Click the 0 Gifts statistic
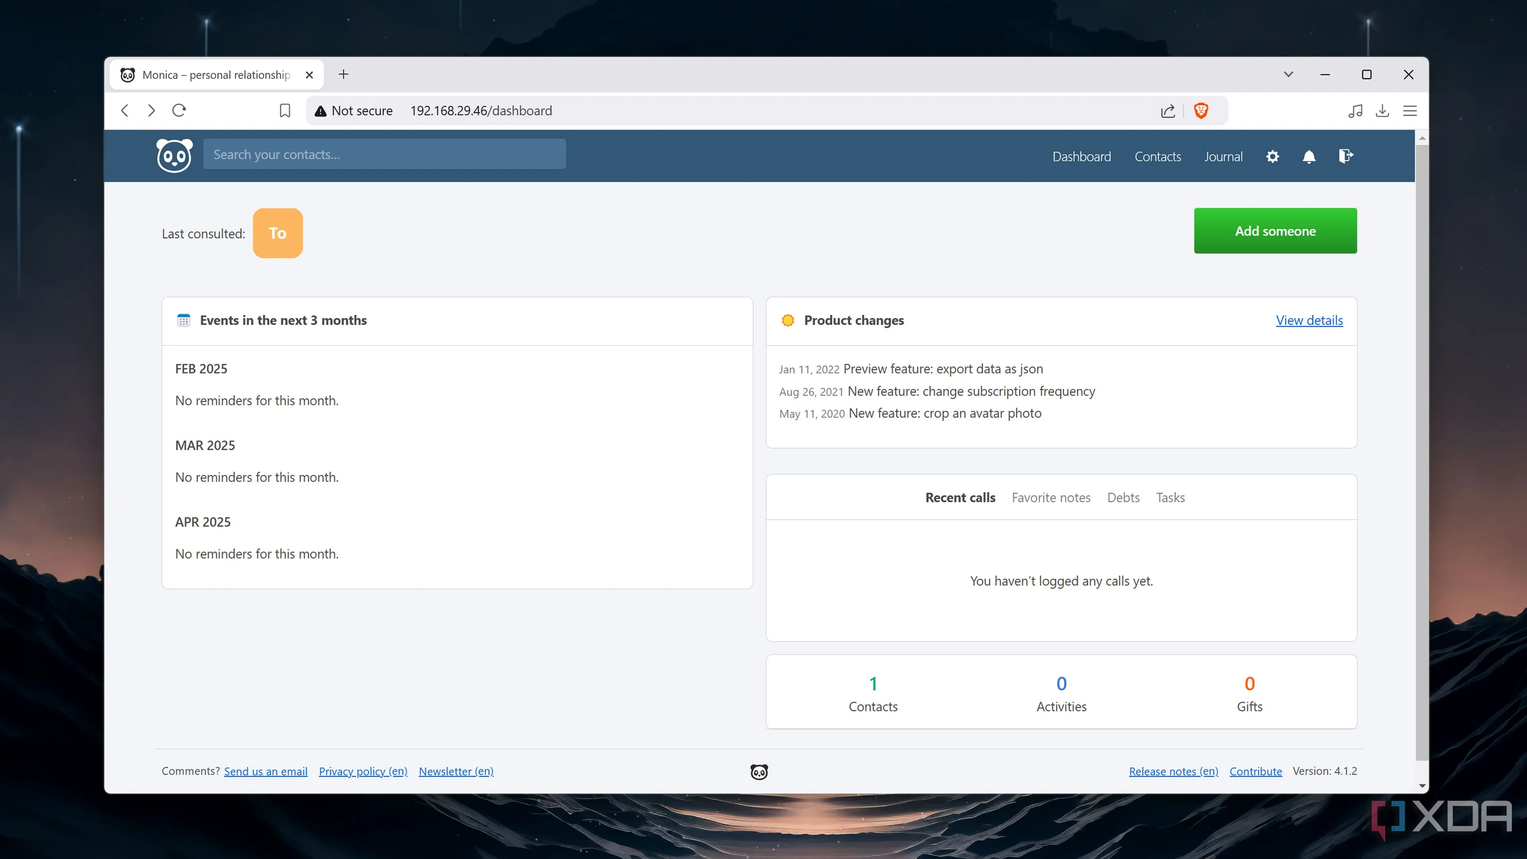Screen dimensions: 1527x859 tap(1249, 694)
